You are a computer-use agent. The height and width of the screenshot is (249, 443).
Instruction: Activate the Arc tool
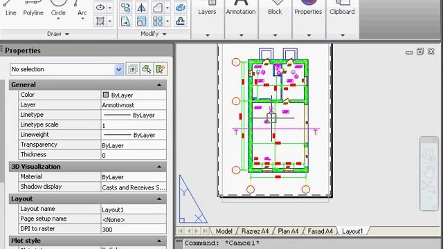pos(82,7)
